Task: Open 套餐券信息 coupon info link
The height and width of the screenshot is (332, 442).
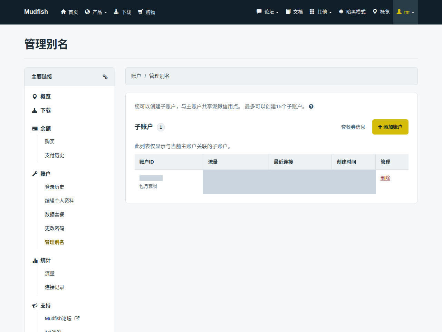Action: click(x=353, y=127)
